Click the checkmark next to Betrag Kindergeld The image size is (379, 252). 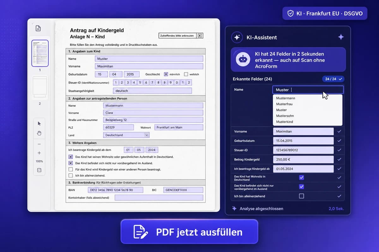339,159
